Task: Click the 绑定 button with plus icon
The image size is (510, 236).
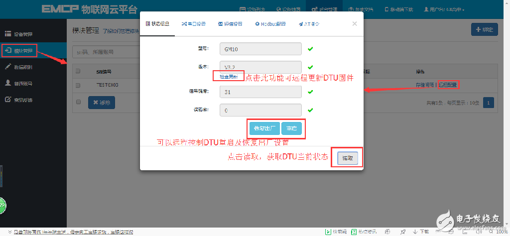Action: tap(484, 29)
